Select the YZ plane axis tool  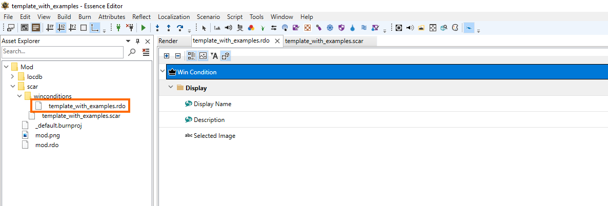72,28
